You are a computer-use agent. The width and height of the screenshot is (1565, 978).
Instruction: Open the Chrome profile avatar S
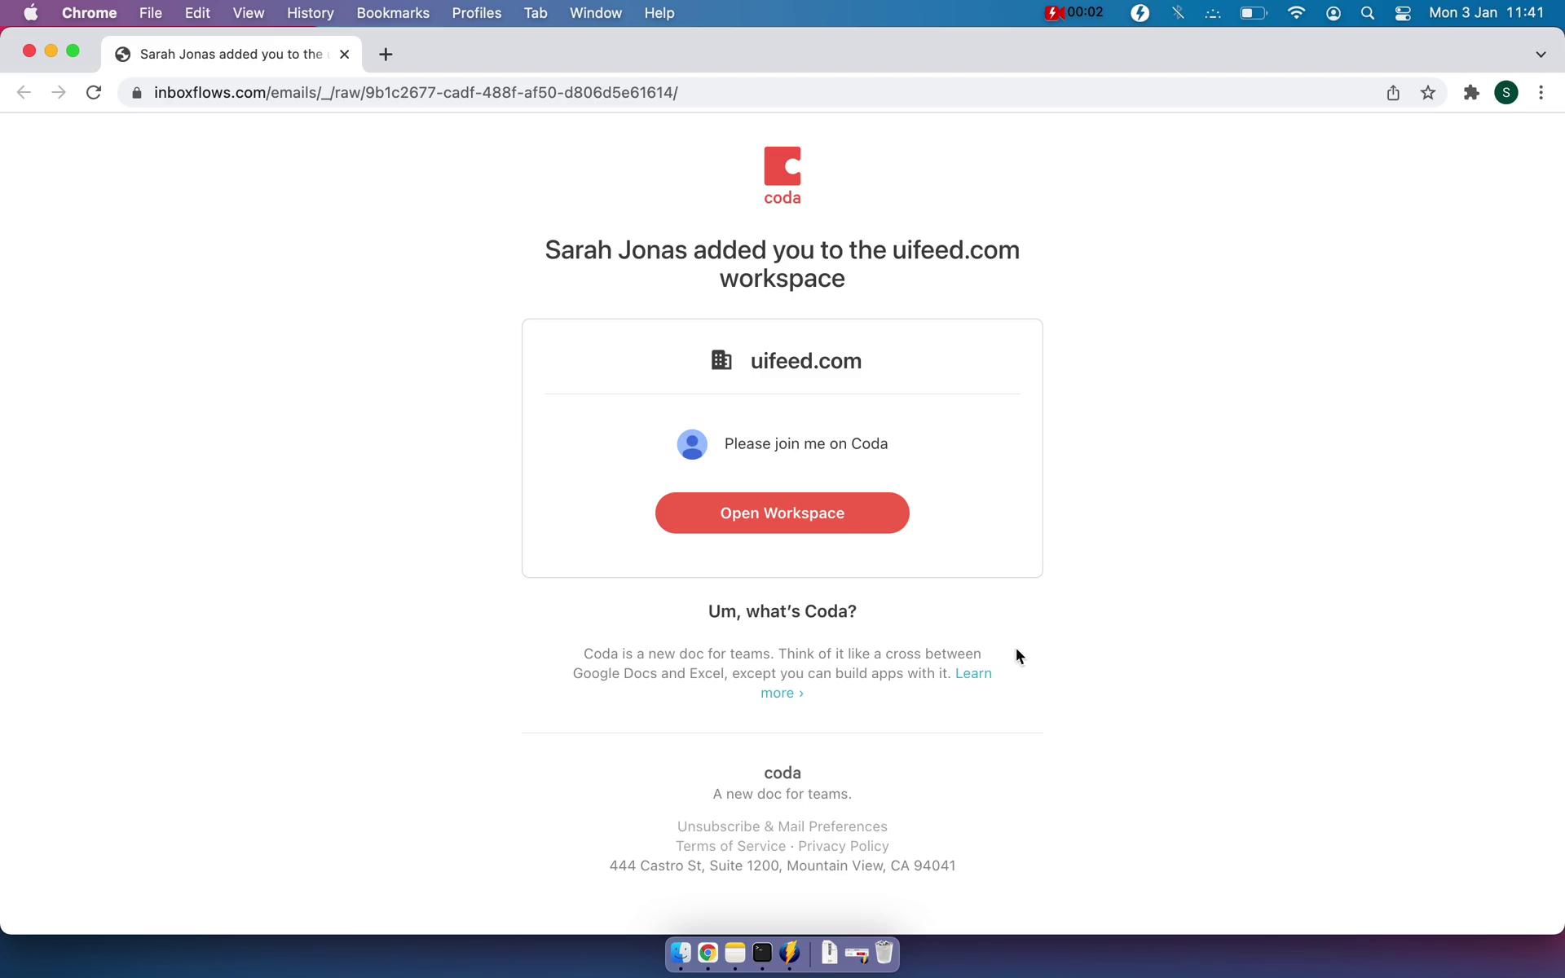point(1506,93)
